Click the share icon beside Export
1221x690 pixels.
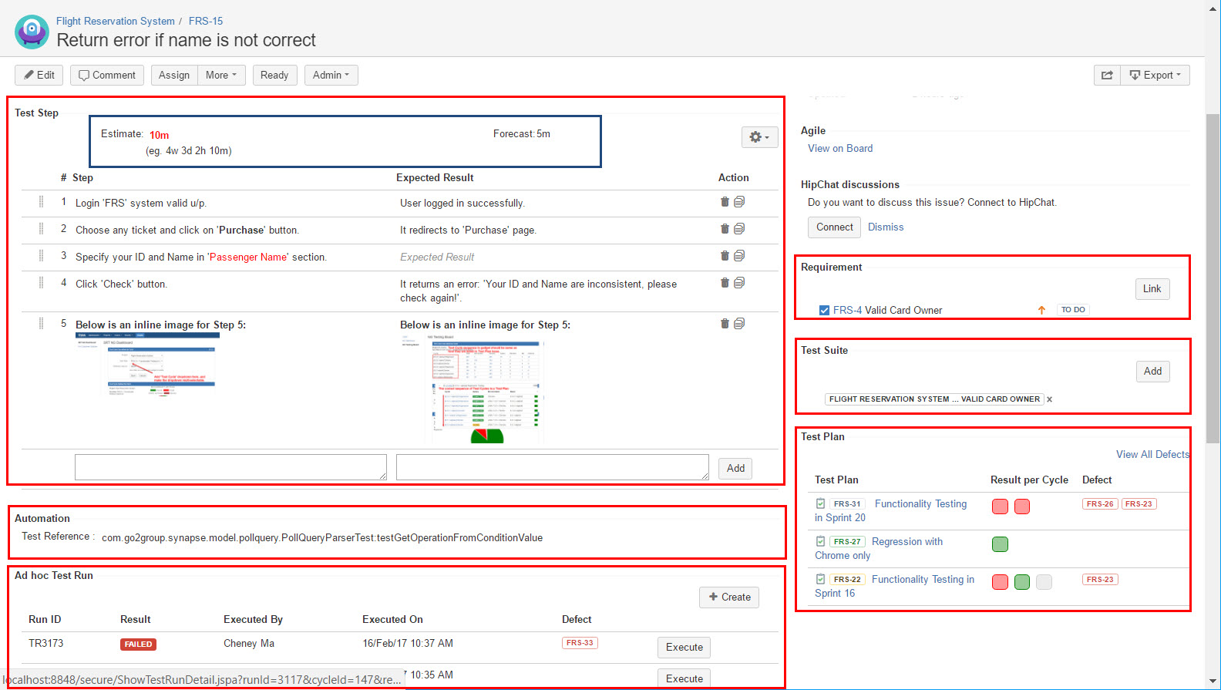[1107, 75]
